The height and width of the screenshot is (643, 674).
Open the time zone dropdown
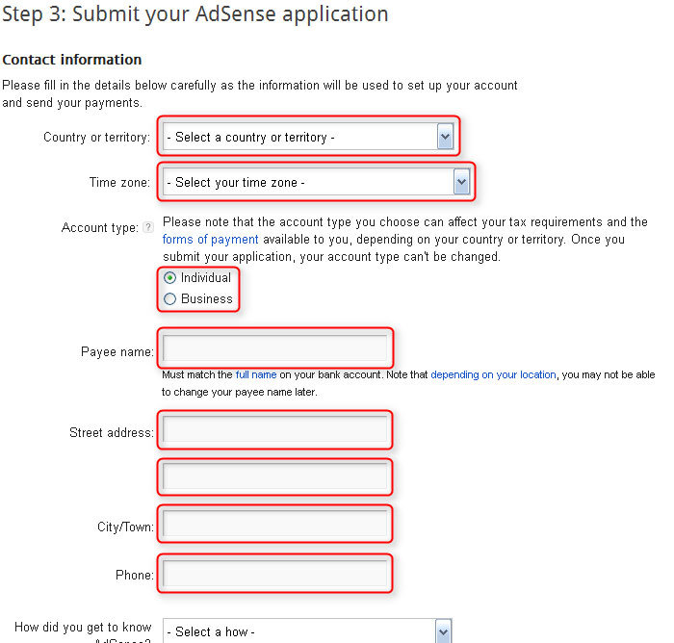click(317, 182)
